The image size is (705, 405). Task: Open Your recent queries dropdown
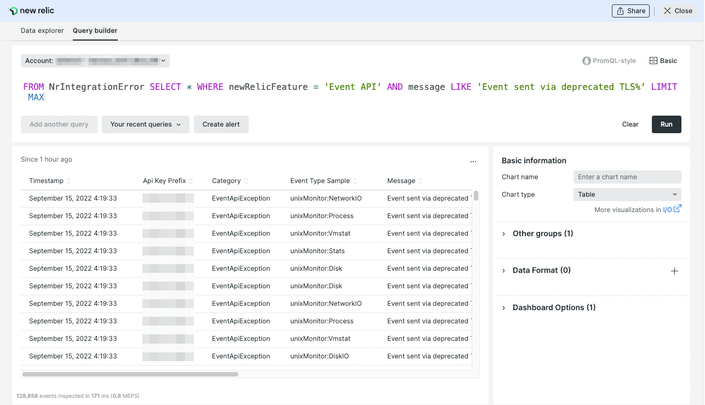[x=146, y=124]
